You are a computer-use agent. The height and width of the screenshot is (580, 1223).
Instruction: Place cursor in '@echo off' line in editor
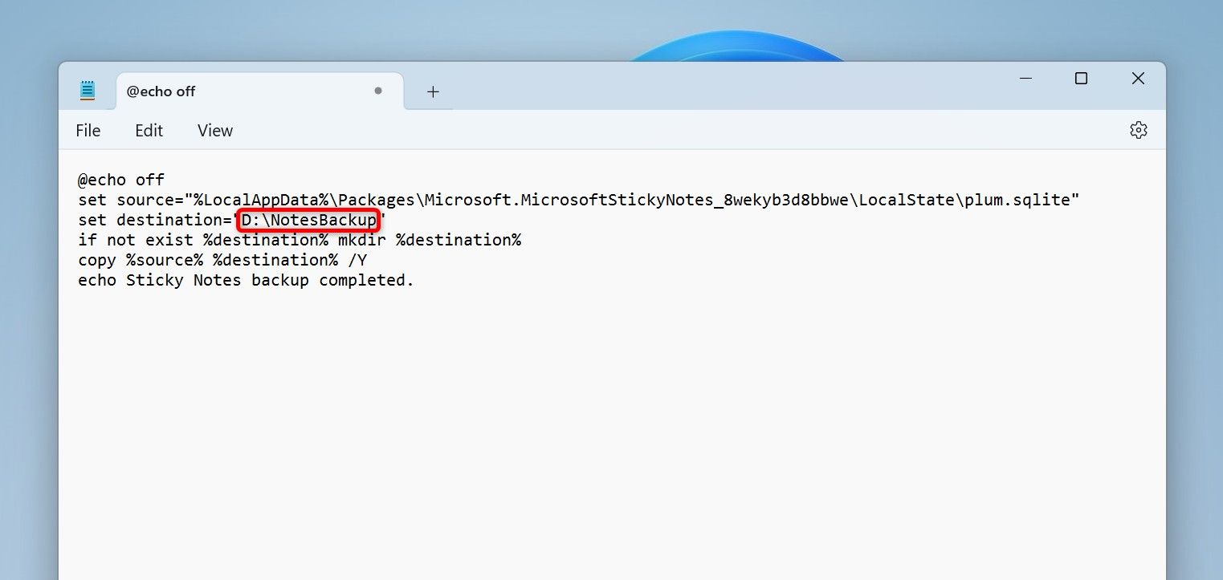click(x=121, y=180)
